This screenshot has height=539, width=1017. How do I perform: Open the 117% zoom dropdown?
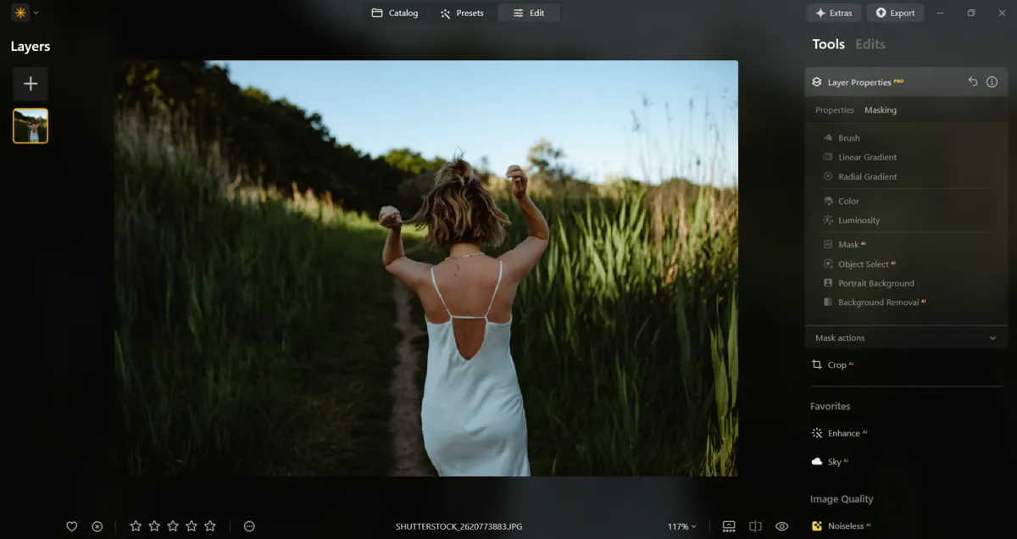point(681,526)
